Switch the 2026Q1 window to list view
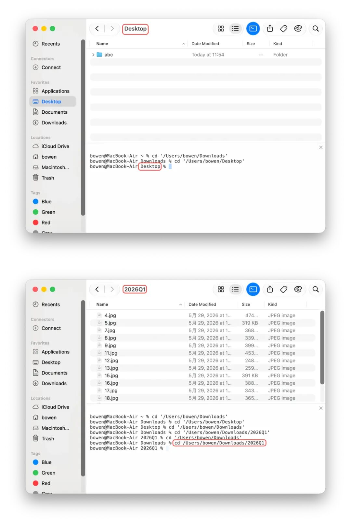Image resolution: width=351 pixels, height=526 pixels. click(x=235, y=289)
